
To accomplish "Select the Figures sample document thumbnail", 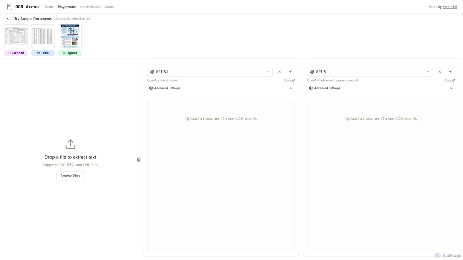I will coord(70,36).
